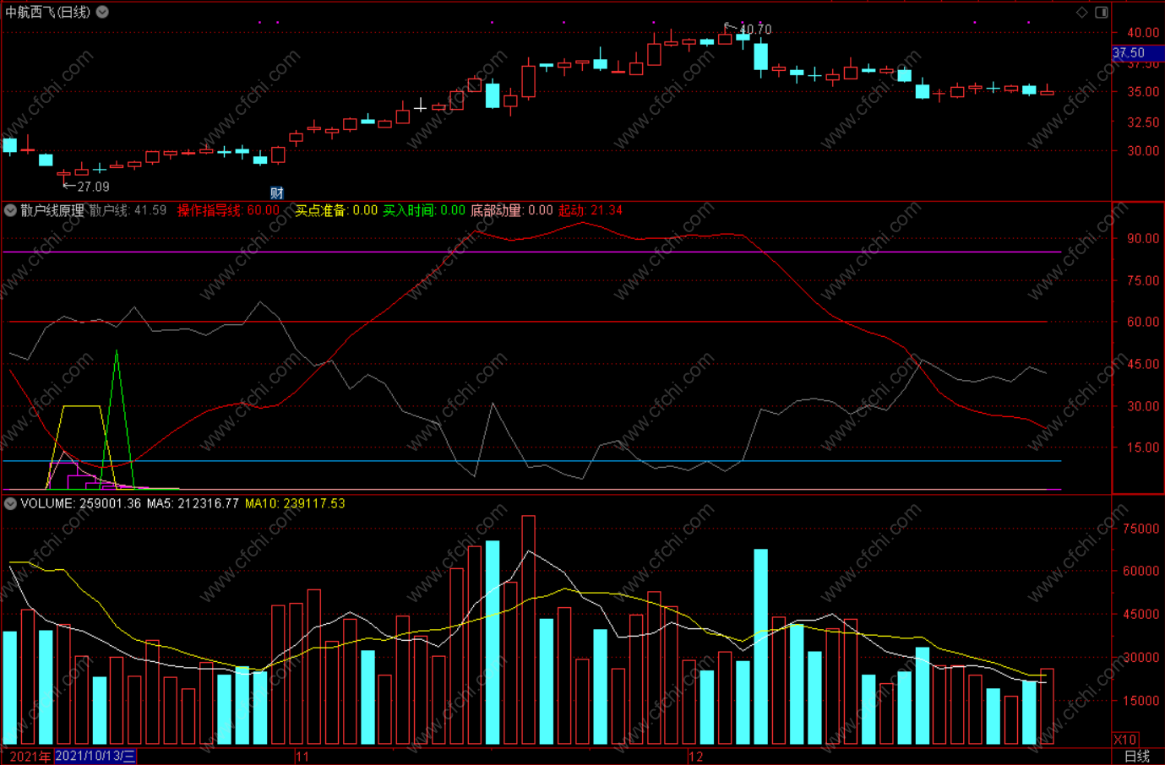Click the 财 financial marker on the candlestick chart
Image resolution: width=1165 pixels, height=765 pixels.
(x=276, y=193)
